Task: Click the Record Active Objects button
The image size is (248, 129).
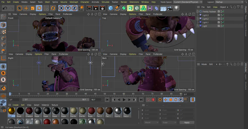Action: coord(148,100)
